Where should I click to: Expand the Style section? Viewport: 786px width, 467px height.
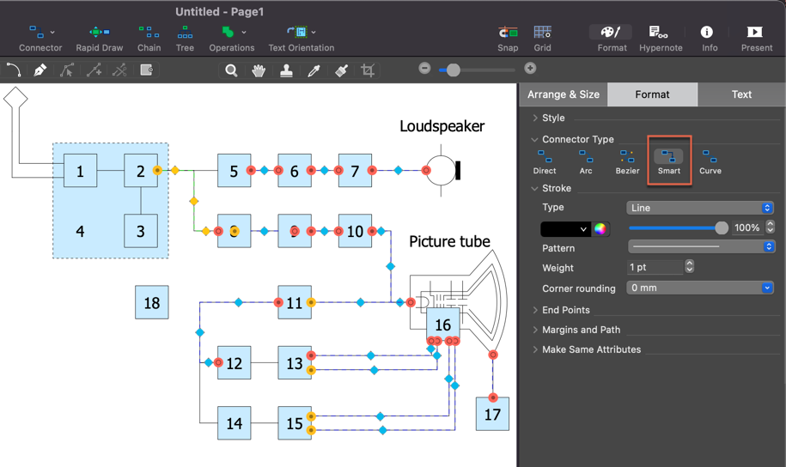coord(535,118)
